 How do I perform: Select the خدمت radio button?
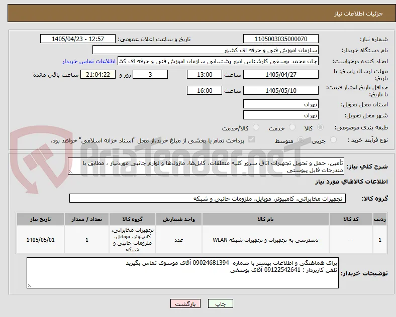(292, 127)
